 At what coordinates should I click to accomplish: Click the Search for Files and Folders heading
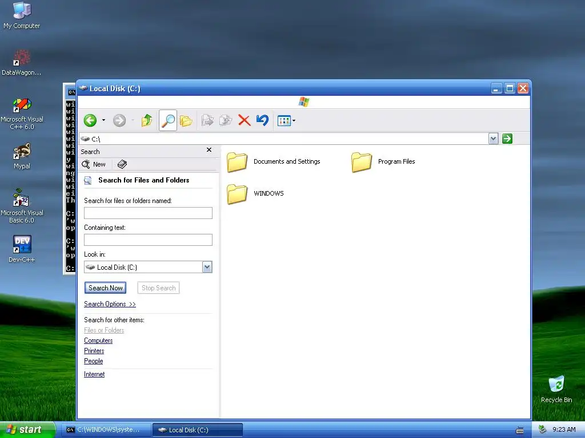coord(143,180)
